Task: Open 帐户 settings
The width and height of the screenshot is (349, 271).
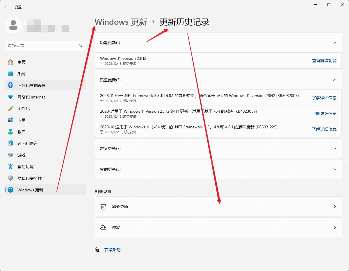Action: click(45, 132)
